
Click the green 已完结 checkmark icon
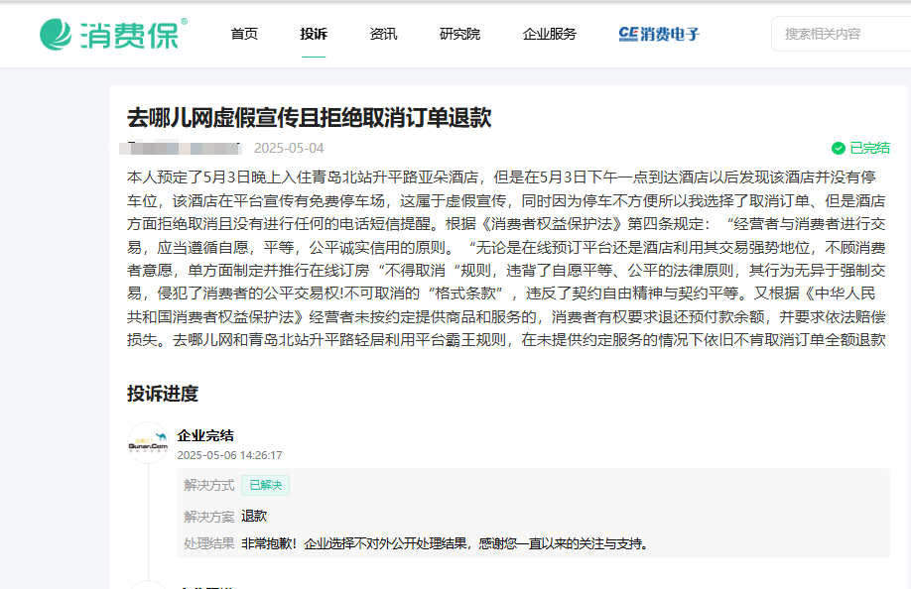pos(839,149)
